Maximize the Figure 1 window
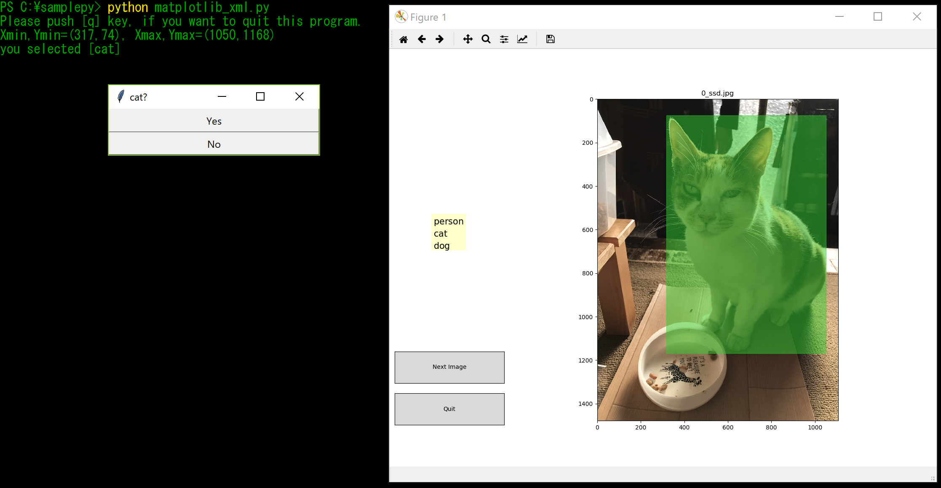 pyautogui.click(x=878, y=16)
